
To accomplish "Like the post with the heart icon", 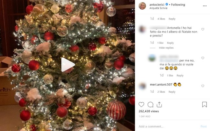I will click(x=141, y=105).
